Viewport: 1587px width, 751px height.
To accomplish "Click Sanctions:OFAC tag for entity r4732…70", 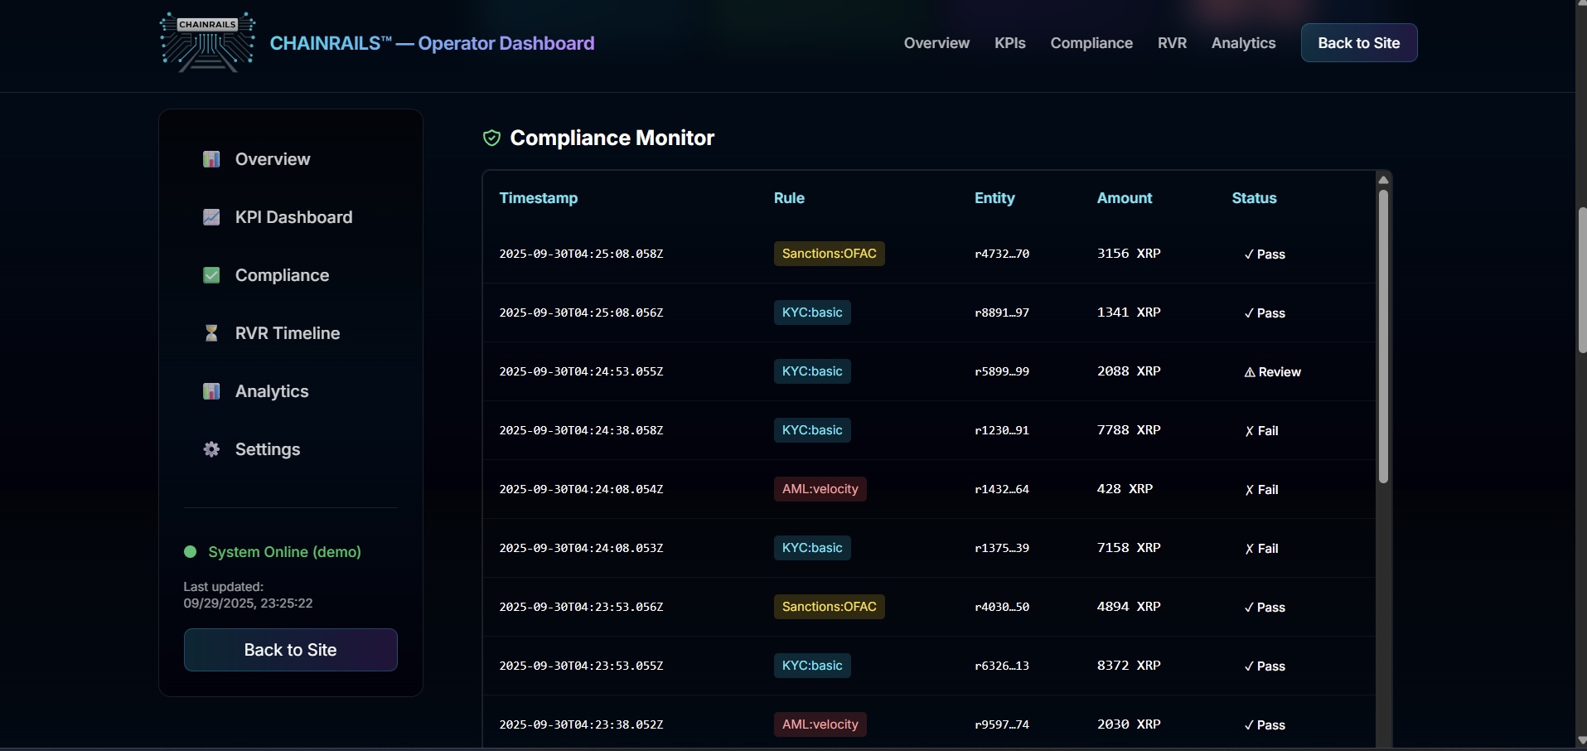I will point(830,254).
